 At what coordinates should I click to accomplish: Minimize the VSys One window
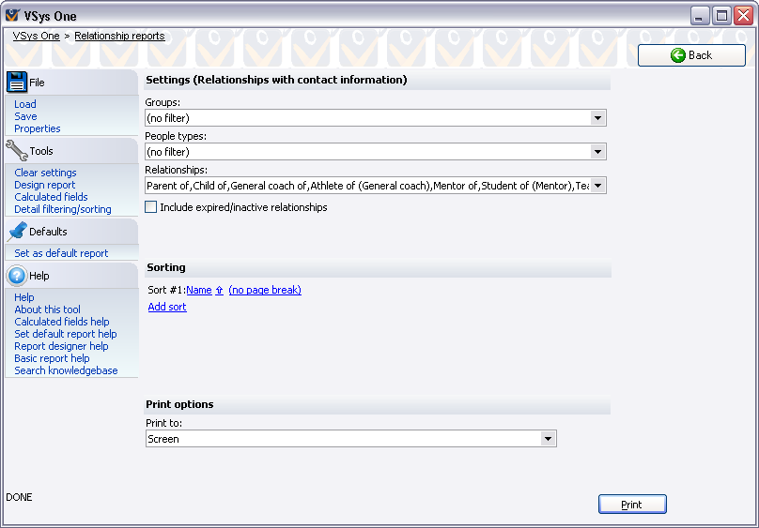(x=700, y=16)
